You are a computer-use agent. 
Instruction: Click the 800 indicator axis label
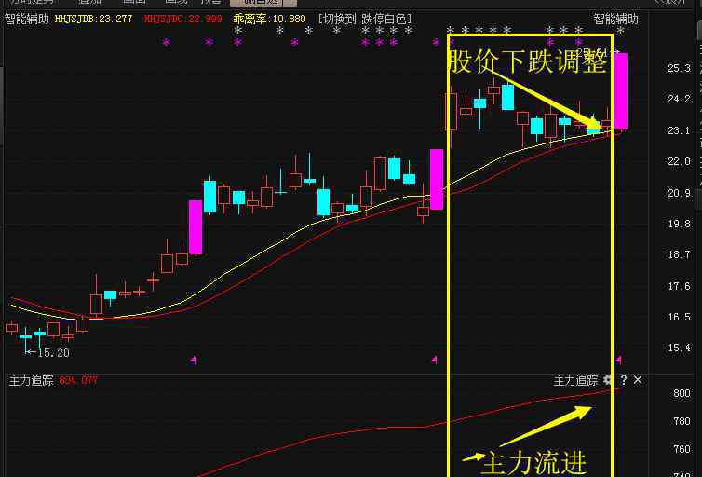click(x=682, y=393)
